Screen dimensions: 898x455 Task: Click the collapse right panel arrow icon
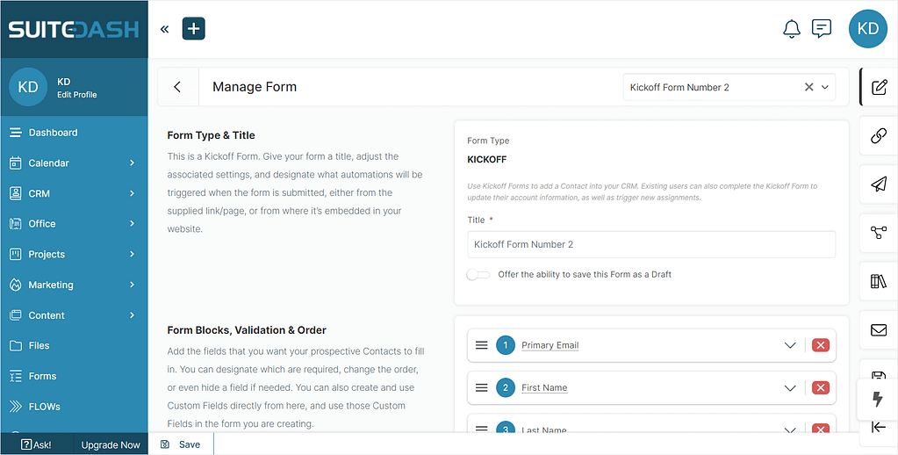[x=879, y=428]
